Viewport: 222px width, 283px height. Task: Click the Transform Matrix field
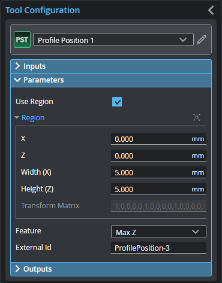pos(158,206)
